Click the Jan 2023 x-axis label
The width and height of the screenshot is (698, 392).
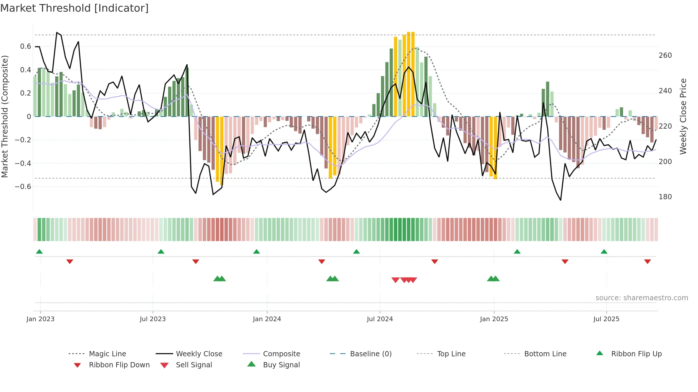coord(40,319)
